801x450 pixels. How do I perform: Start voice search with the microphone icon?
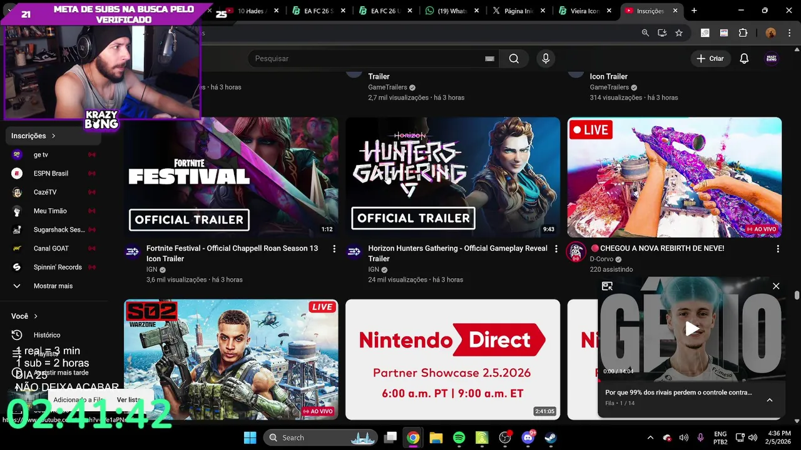546,58
